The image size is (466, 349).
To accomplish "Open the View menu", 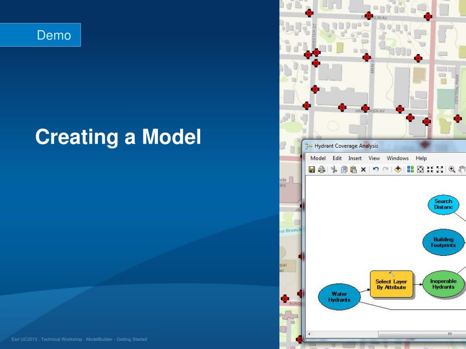I will (374, 158).
